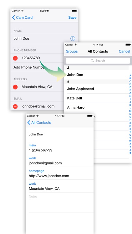Open info icon next to John Doe name
This screenshot has height=234, width=132.
[73, 39]
